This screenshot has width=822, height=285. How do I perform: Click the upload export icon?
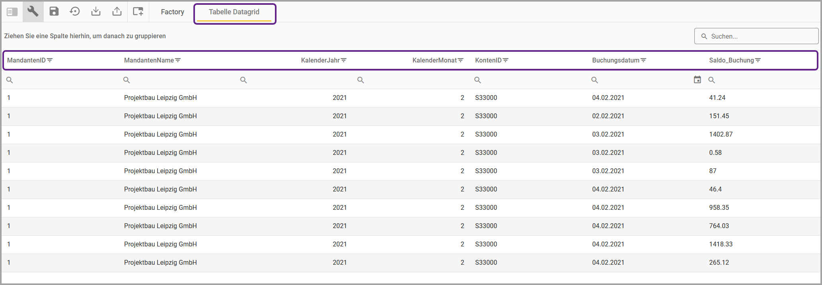(117, 12)
